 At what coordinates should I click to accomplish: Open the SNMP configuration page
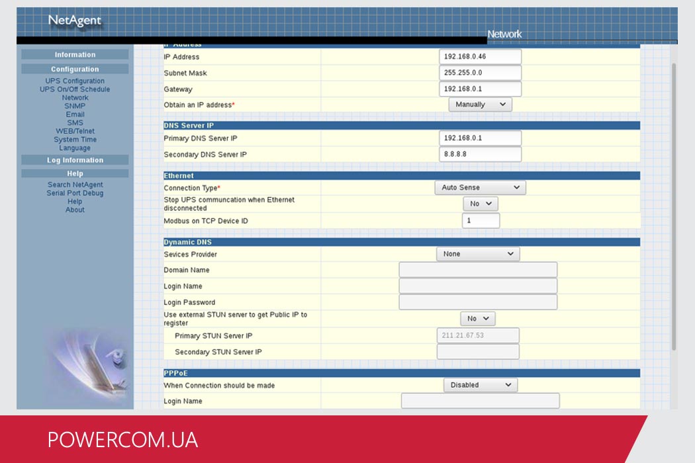[x=75, y=106]
